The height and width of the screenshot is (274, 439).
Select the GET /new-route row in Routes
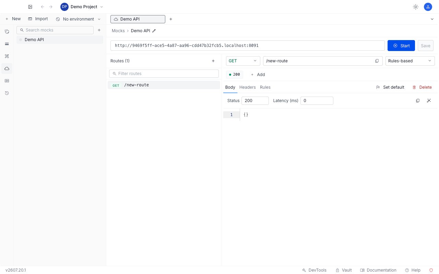(x=164, y=85)
